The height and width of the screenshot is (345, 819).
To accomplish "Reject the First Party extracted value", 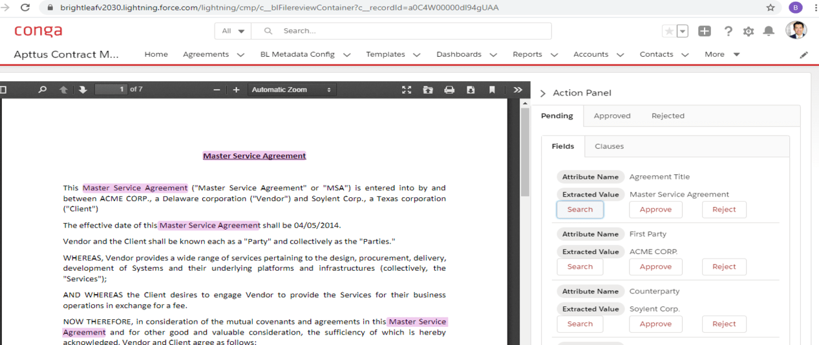I will (724, 267).
